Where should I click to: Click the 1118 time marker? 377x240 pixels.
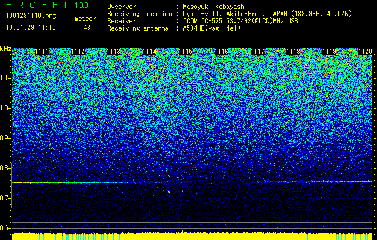click(x=293, y=52)
